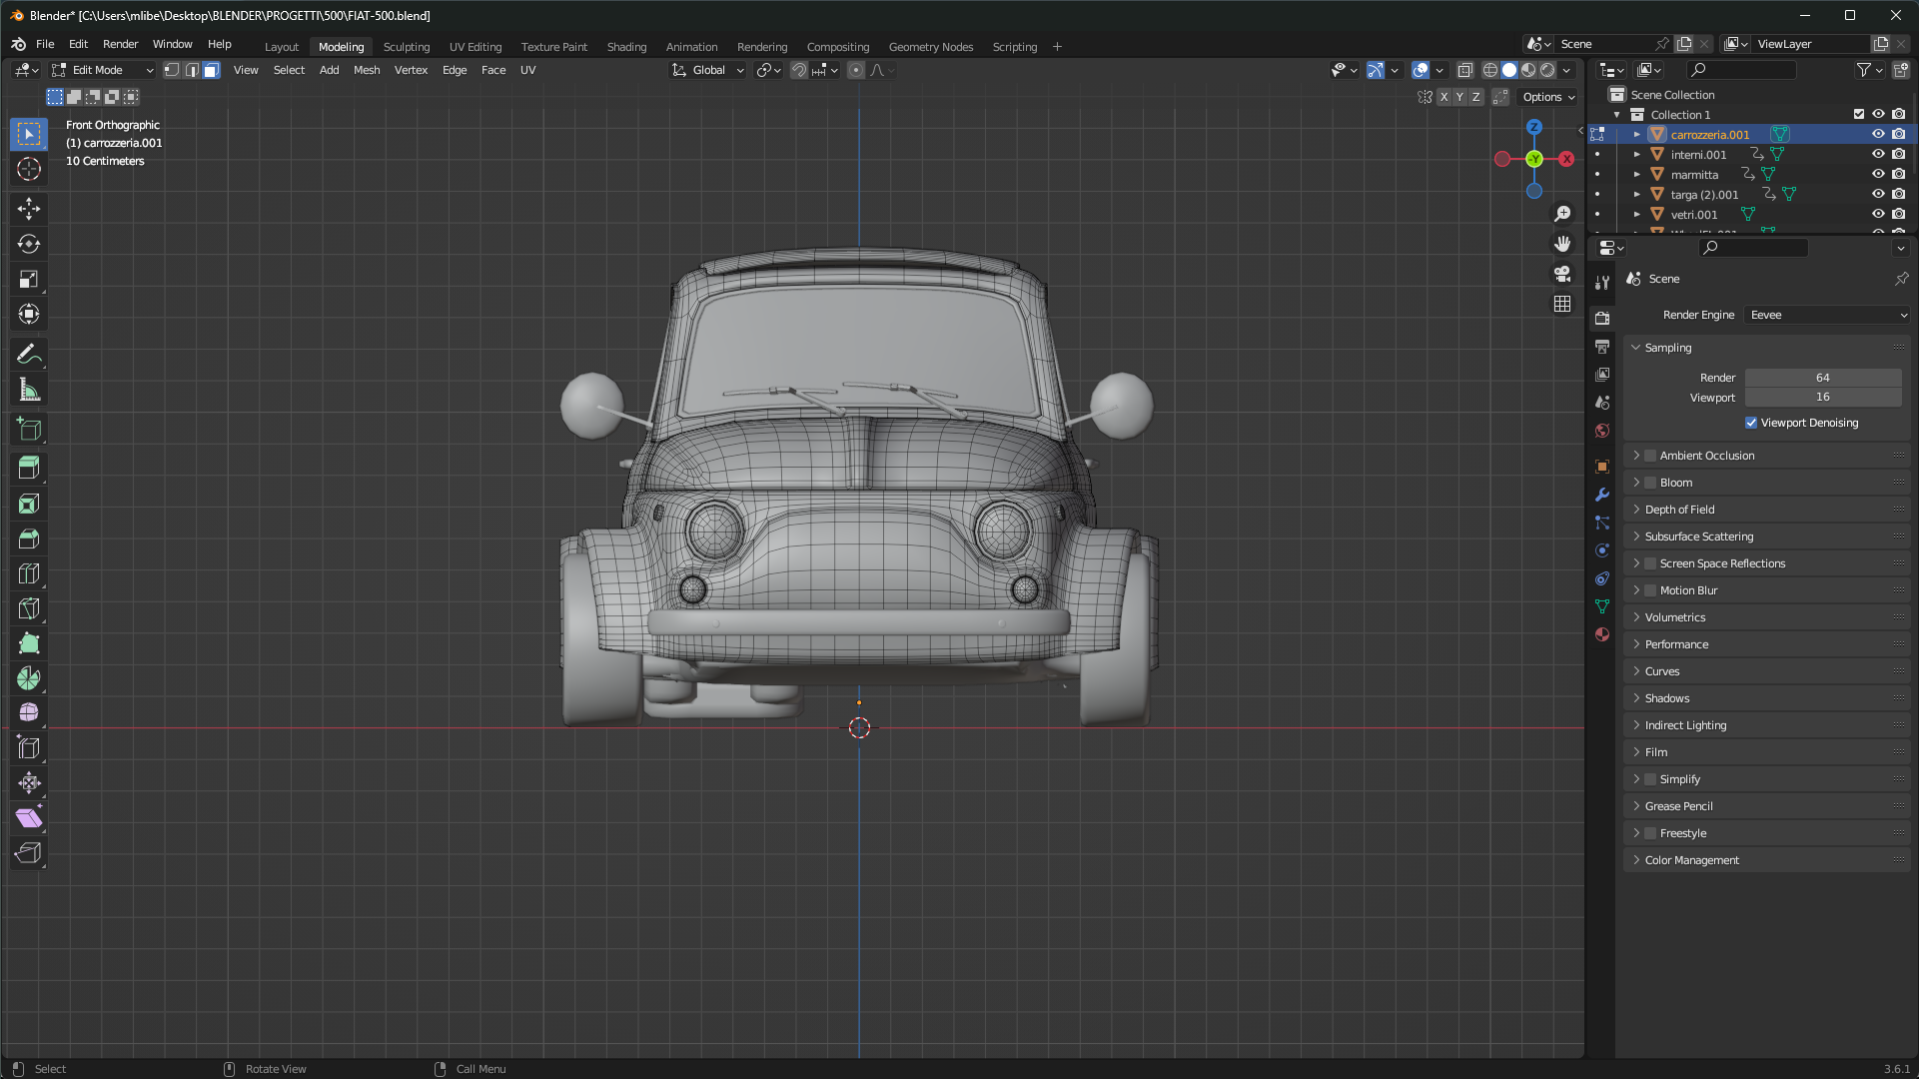Open the File menu
Viewport: 1919px width, 1079px height.
pos(45,44)
